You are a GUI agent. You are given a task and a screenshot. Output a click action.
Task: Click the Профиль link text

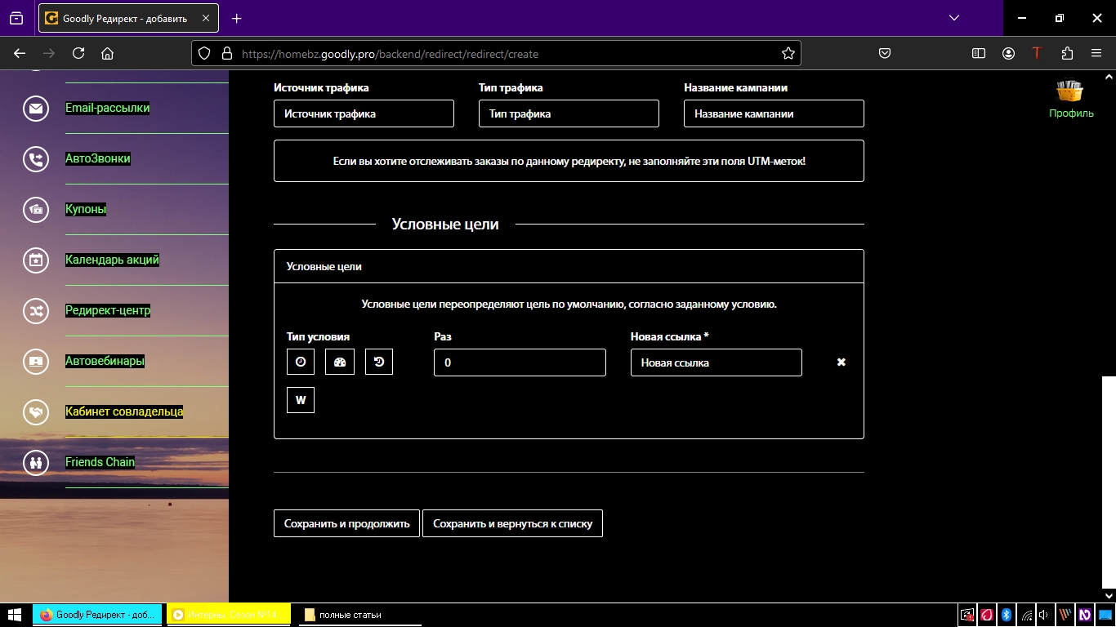tap(1071, 113)
